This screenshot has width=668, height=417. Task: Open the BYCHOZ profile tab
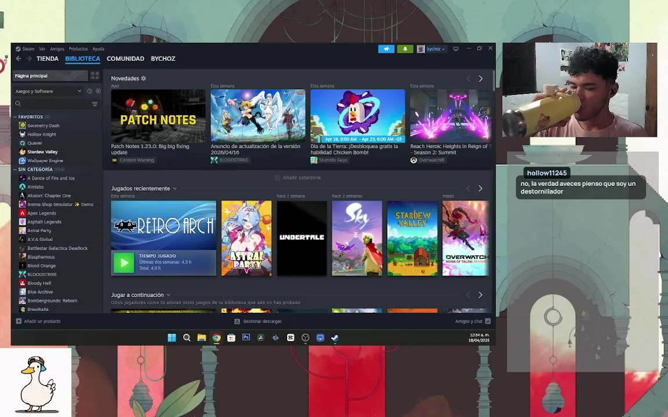coord(163,58)
